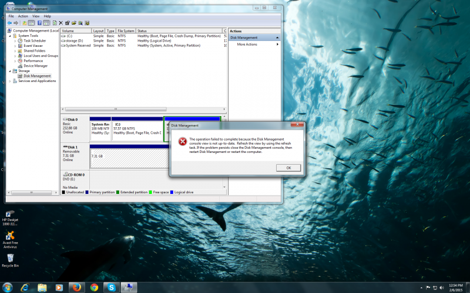Click the File System column header

(125, 30)
